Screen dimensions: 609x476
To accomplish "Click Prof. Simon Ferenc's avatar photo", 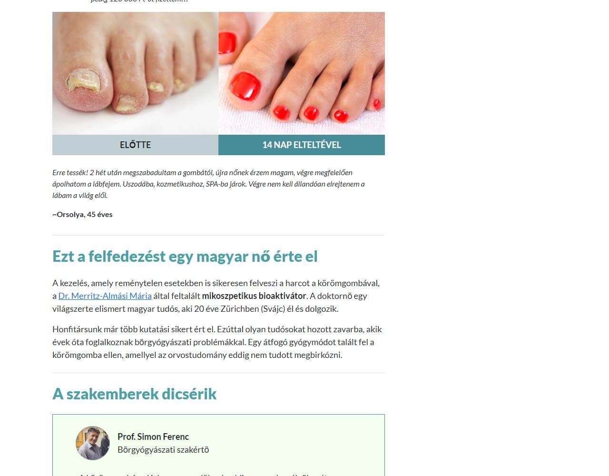I will (x=93, y=443).
